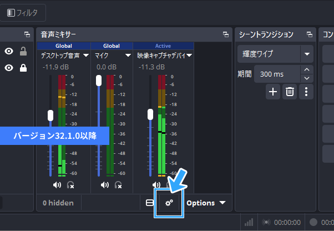The width and height of the screenshot is (334, 231).
Task: Open advanced audio properties gears icon
Action: tap(169, 203)
